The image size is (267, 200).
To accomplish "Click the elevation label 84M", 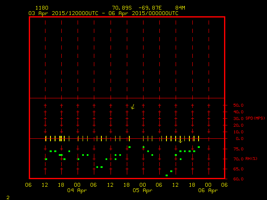I will [180, 8].
